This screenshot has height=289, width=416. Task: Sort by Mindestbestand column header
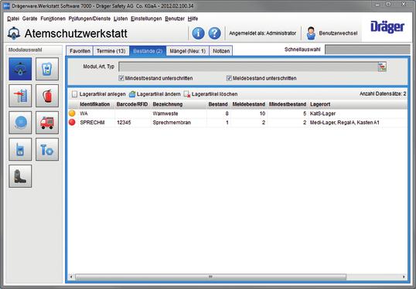point(288,104)
